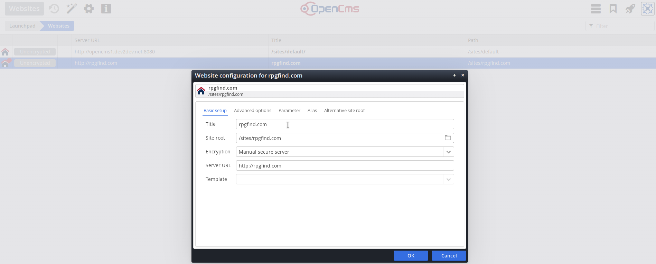Viewport: 656px width, 264px height.
Task: Go to Launchpad in the breadcrumb
Action: [x=22, y=26]
